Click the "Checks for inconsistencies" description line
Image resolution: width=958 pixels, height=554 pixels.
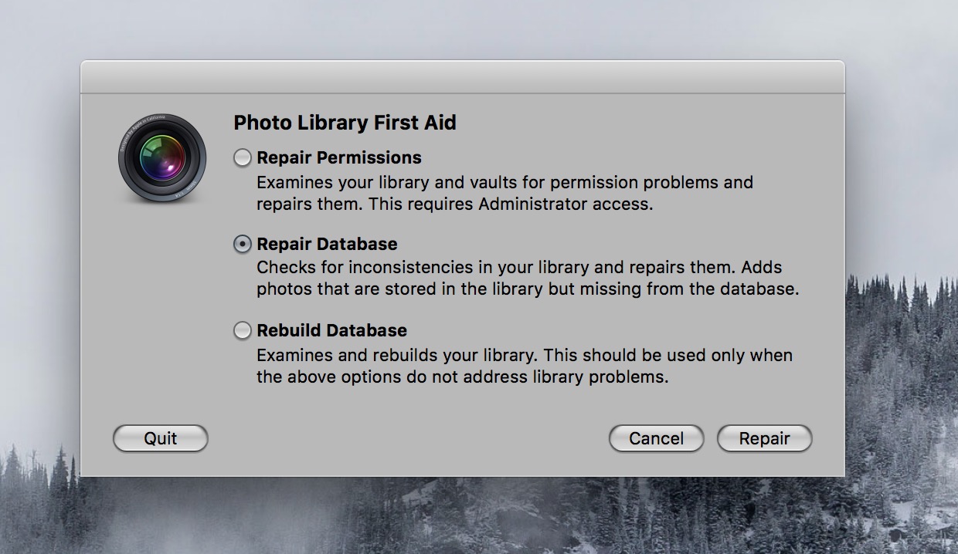click(x=519, y=268)
